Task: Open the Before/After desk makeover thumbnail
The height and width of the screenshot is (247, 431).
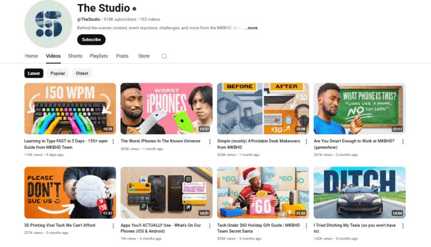Action: tap(263, 109)
